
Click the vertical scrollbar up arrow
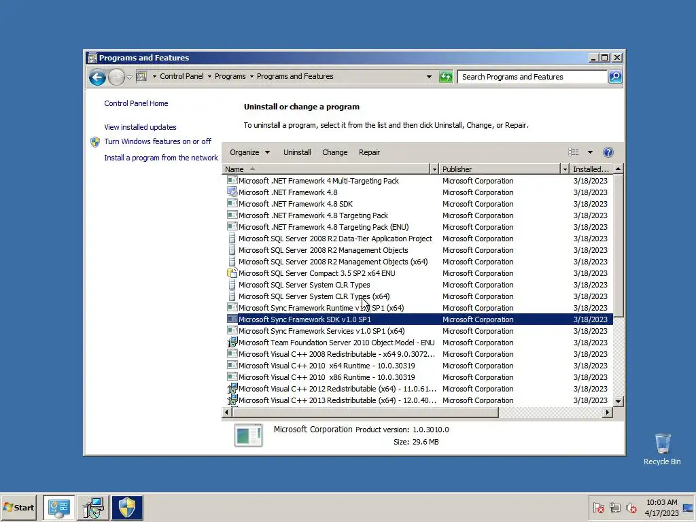coord(618,169)
